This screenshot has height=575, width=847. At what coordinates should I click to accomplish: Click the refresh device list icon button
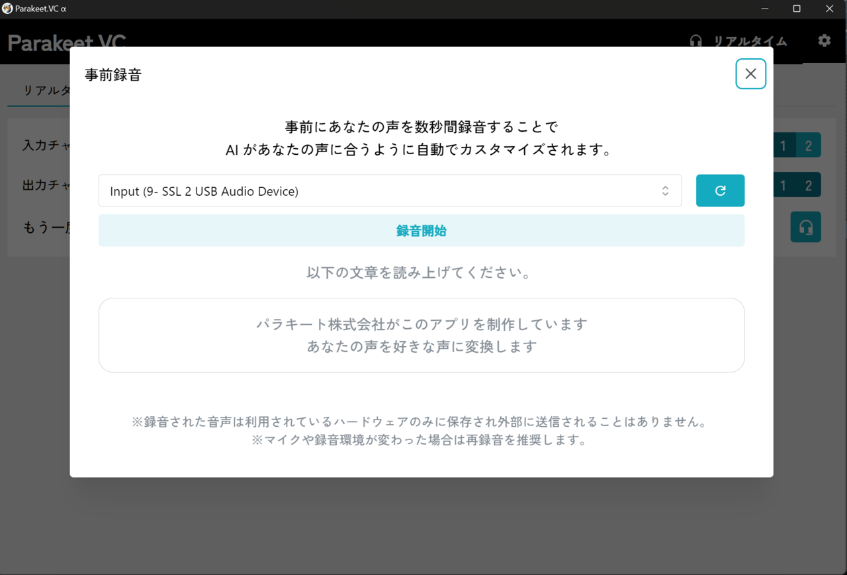coord(720,191)
